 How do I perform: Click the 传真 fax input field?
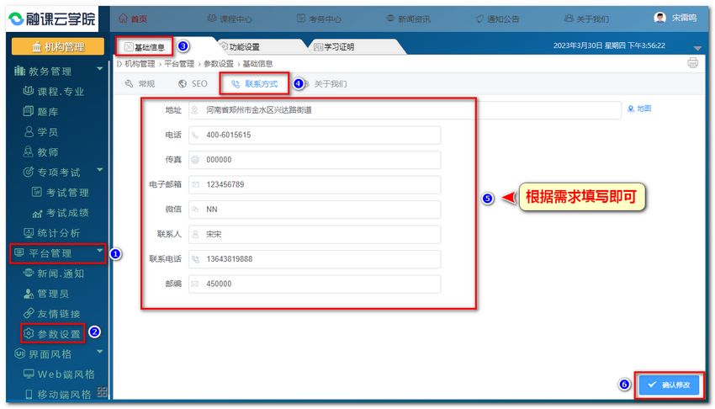[x=315, y=160]
